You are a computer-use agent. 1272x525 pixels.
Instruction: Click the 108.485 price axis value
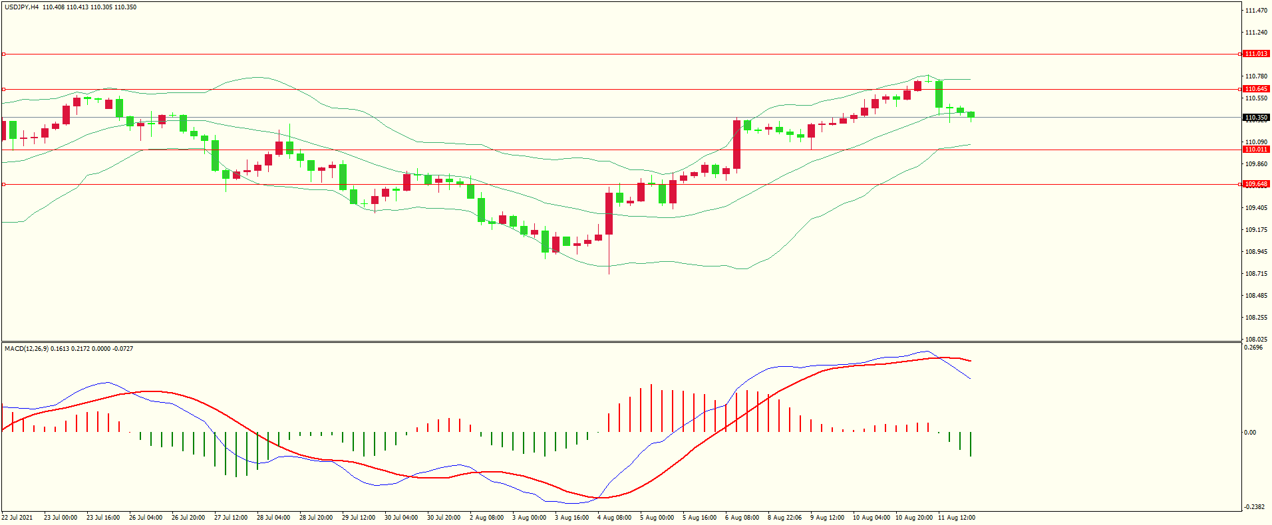1256,296
